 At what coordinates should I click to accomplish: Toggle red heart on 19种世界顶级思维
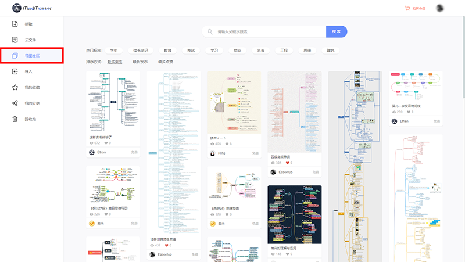pos(166,245)
